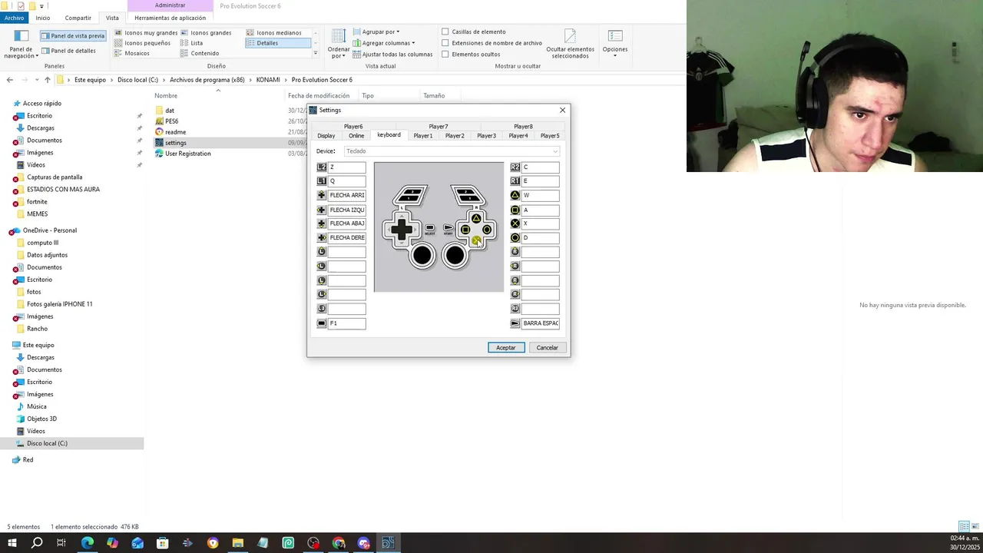Select the PES6 file in Explorer list
This screenshot has width=983, height=553.
(171, 121)
